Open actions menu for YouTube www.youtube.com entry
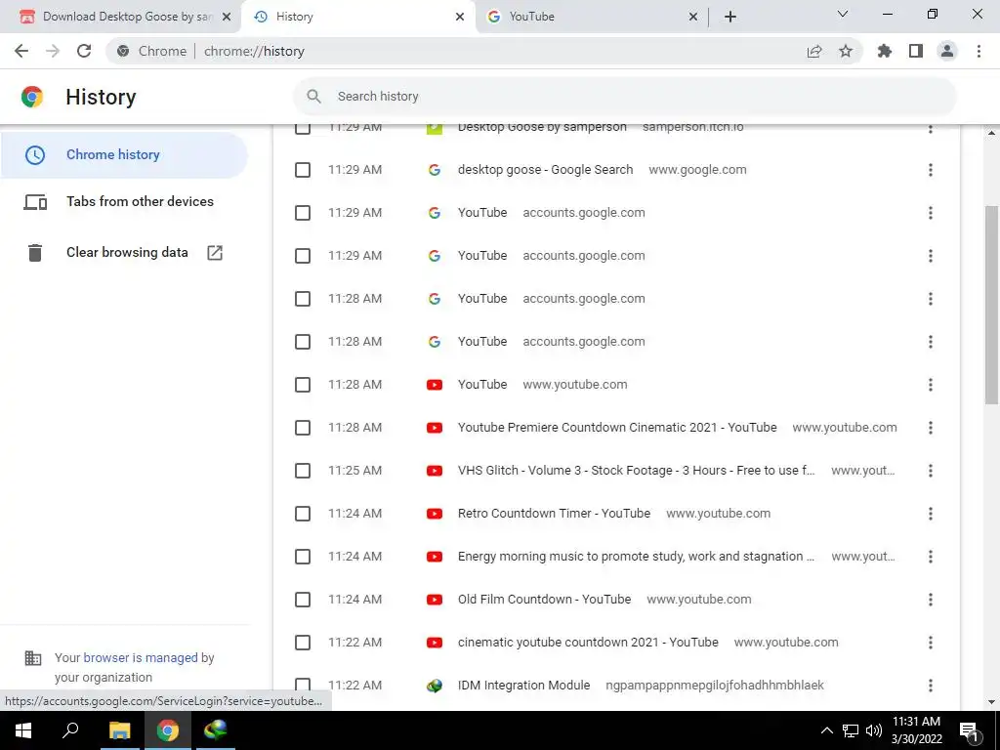The image size is (1000, 750). tap(931, 385)
